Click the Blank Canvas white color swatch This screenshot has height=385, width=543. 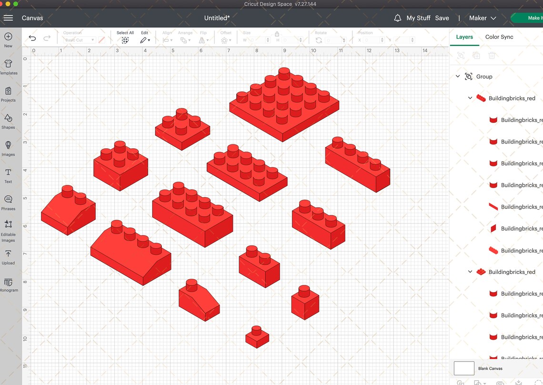pos(463,368)
